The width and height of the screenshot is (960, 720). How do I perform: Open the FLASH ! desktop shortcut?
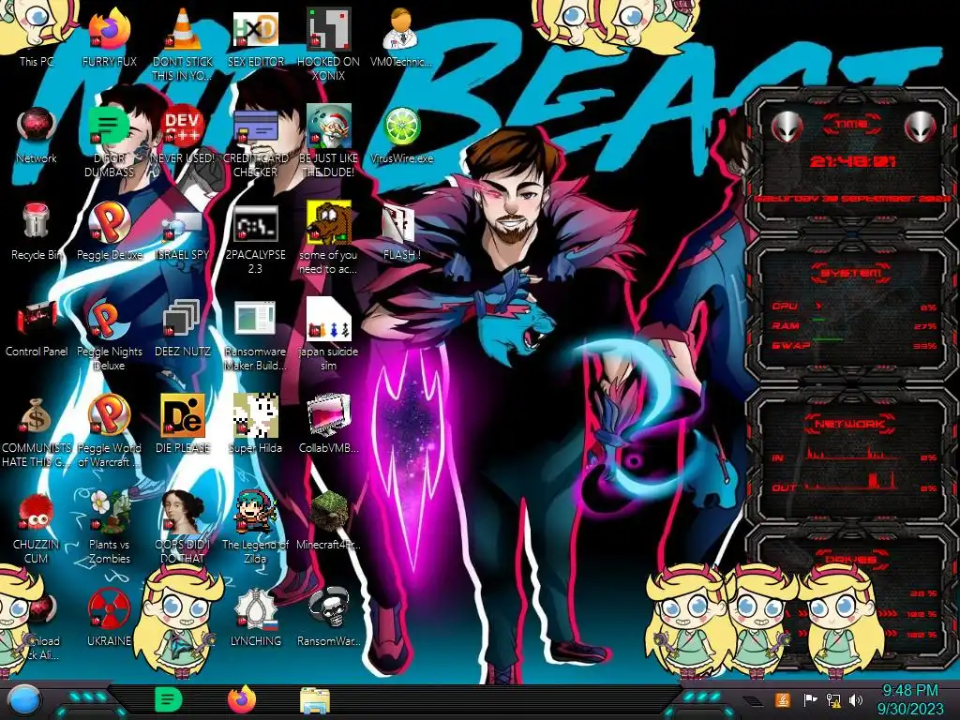[x=401, y=232]
